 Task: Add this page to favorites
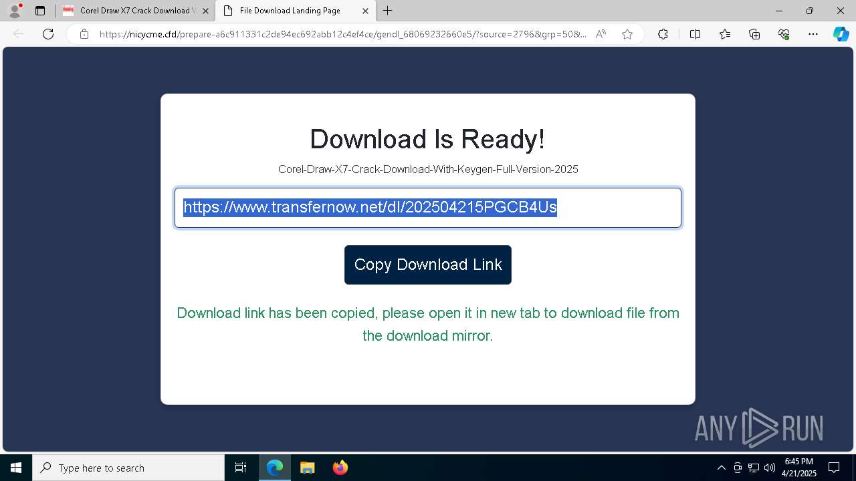627,34
